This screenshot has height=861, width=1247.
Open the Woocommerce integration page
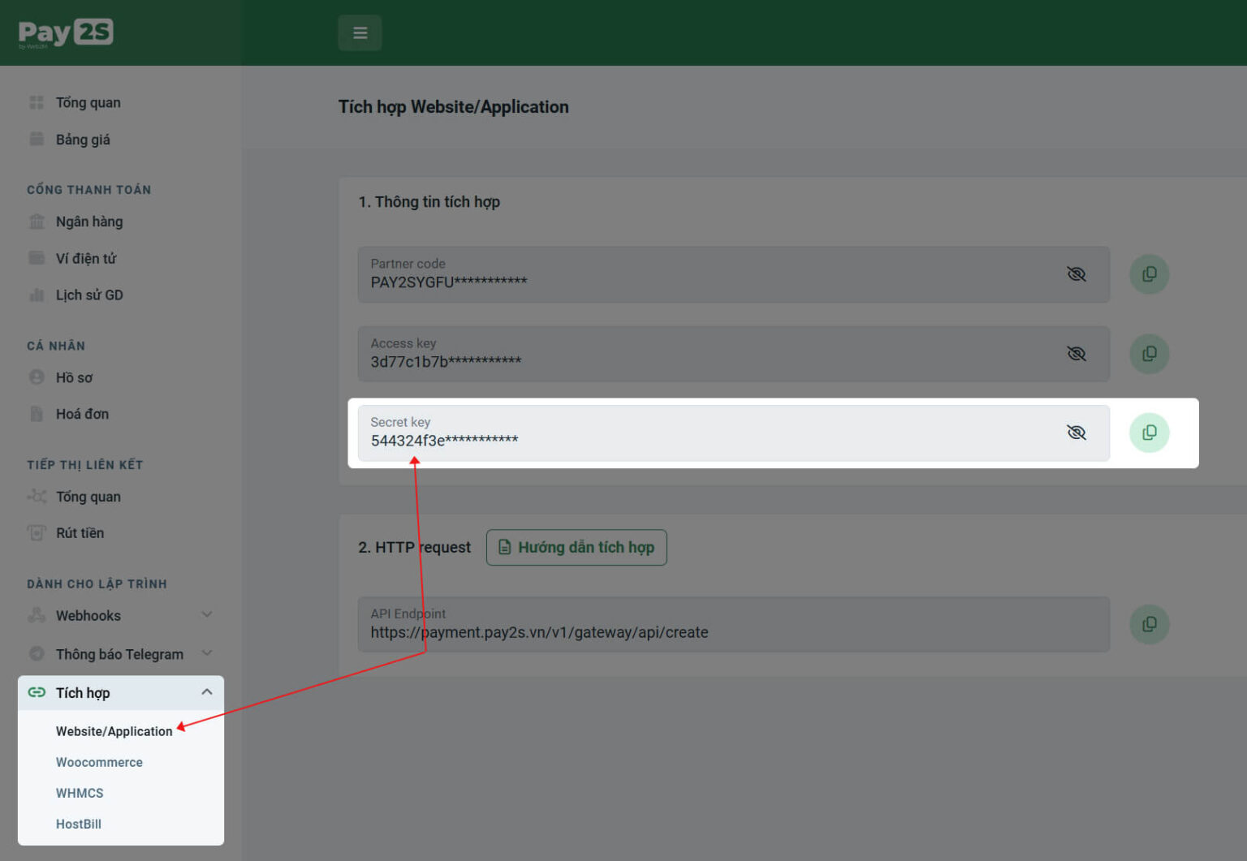(99, 762)
